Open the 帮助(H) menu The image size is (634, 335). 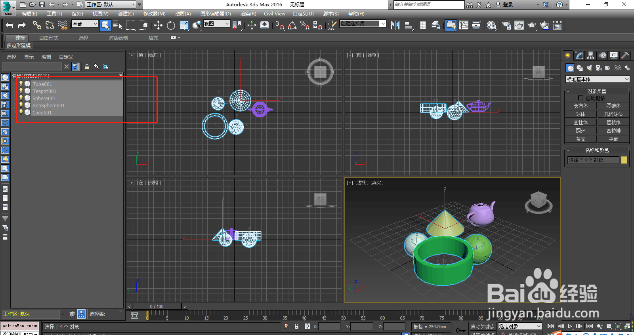coord(356,13)
